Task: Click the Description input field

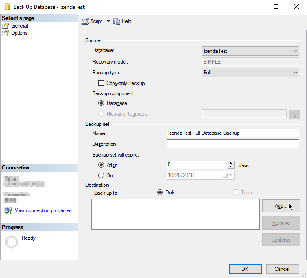Action: 233,144
